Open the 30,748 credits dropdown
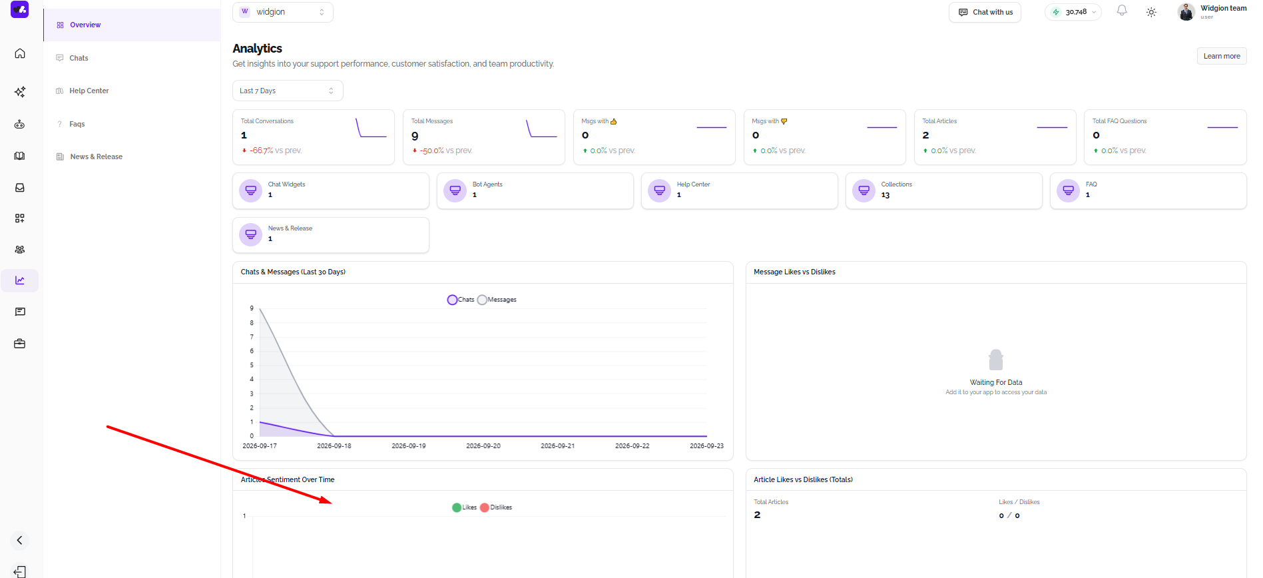Viewport: 1263px width, 578px height. 1073,12
